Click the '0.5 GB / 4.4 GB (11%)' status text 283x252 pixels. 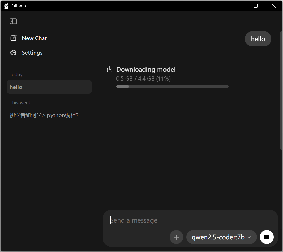[143, 79]
